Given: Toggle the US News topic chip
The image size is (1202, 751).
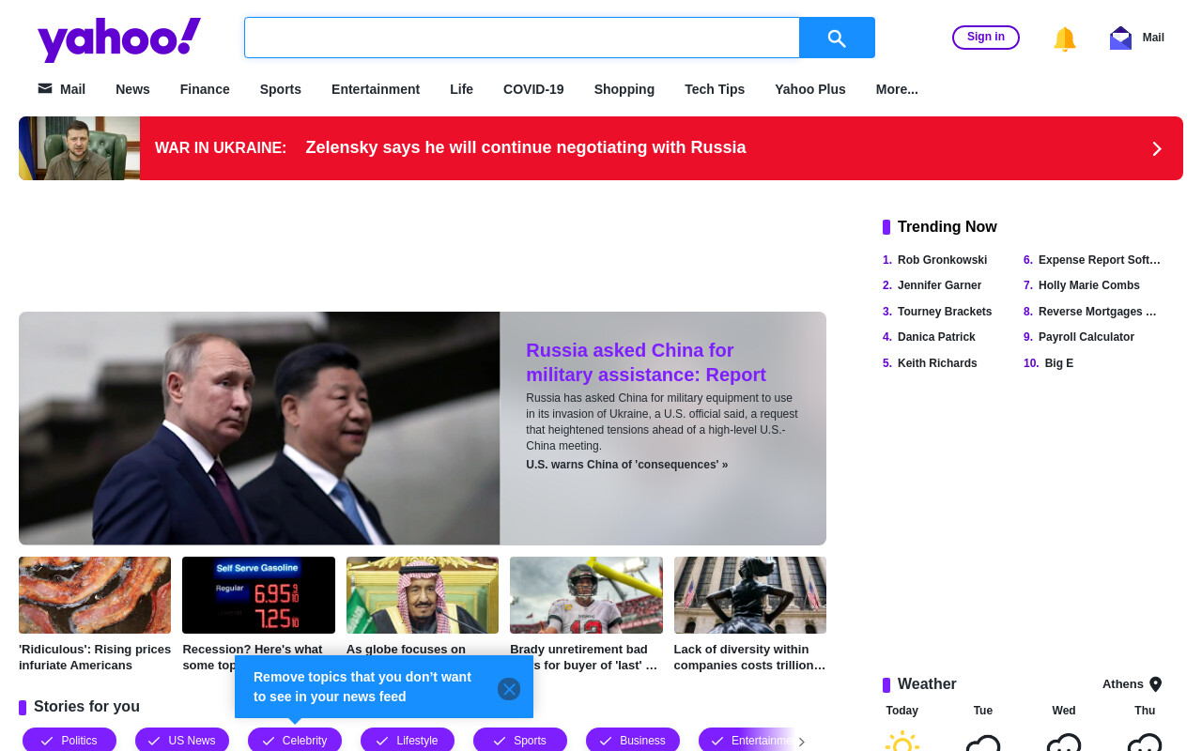Looking at the screenshot, I should [182, 740].
